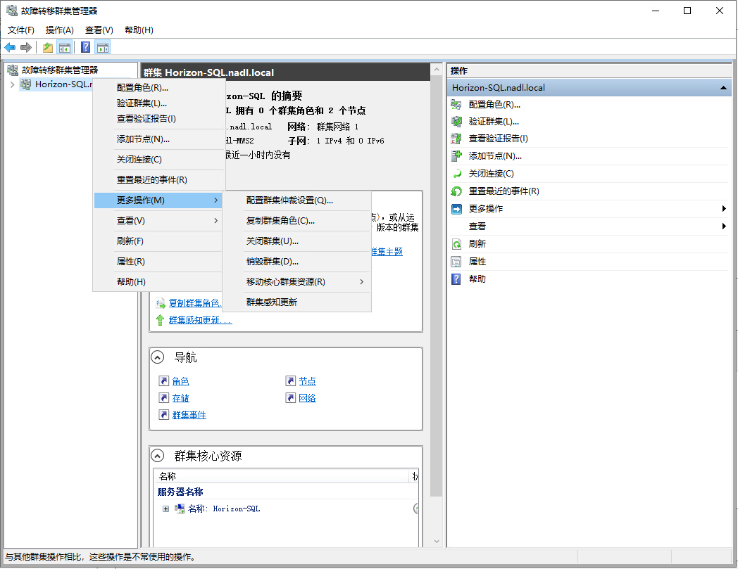The image size is (738, 569).
Task: Expand the 名称: Horizon-SQL resource row
Action: click(165, 509)
